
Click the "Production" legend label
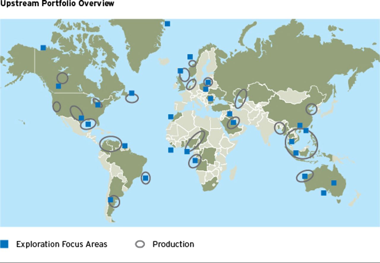point(173,244)
